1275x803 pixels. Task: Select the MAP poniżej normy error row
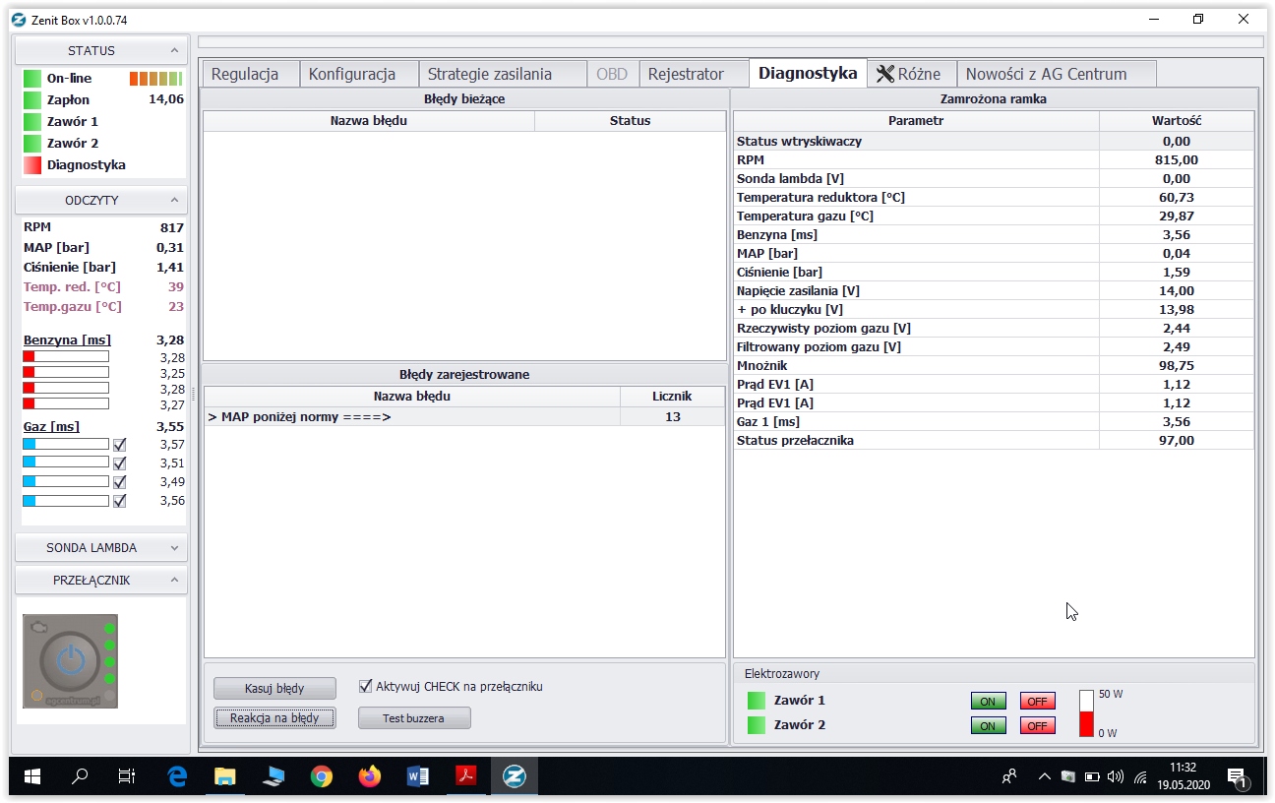[464, 417]
